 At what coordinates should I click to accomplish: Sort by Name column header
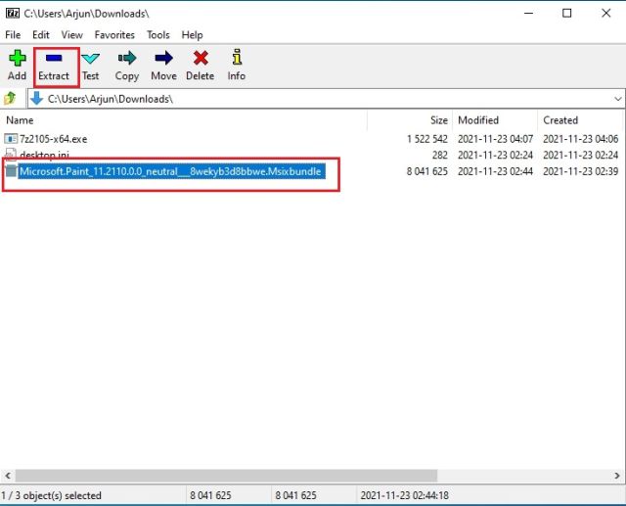184,120
